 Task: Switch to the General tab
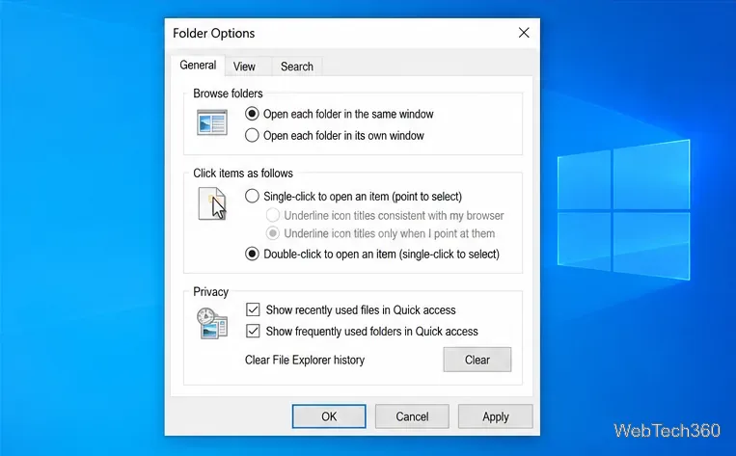(x=198, y=66)
